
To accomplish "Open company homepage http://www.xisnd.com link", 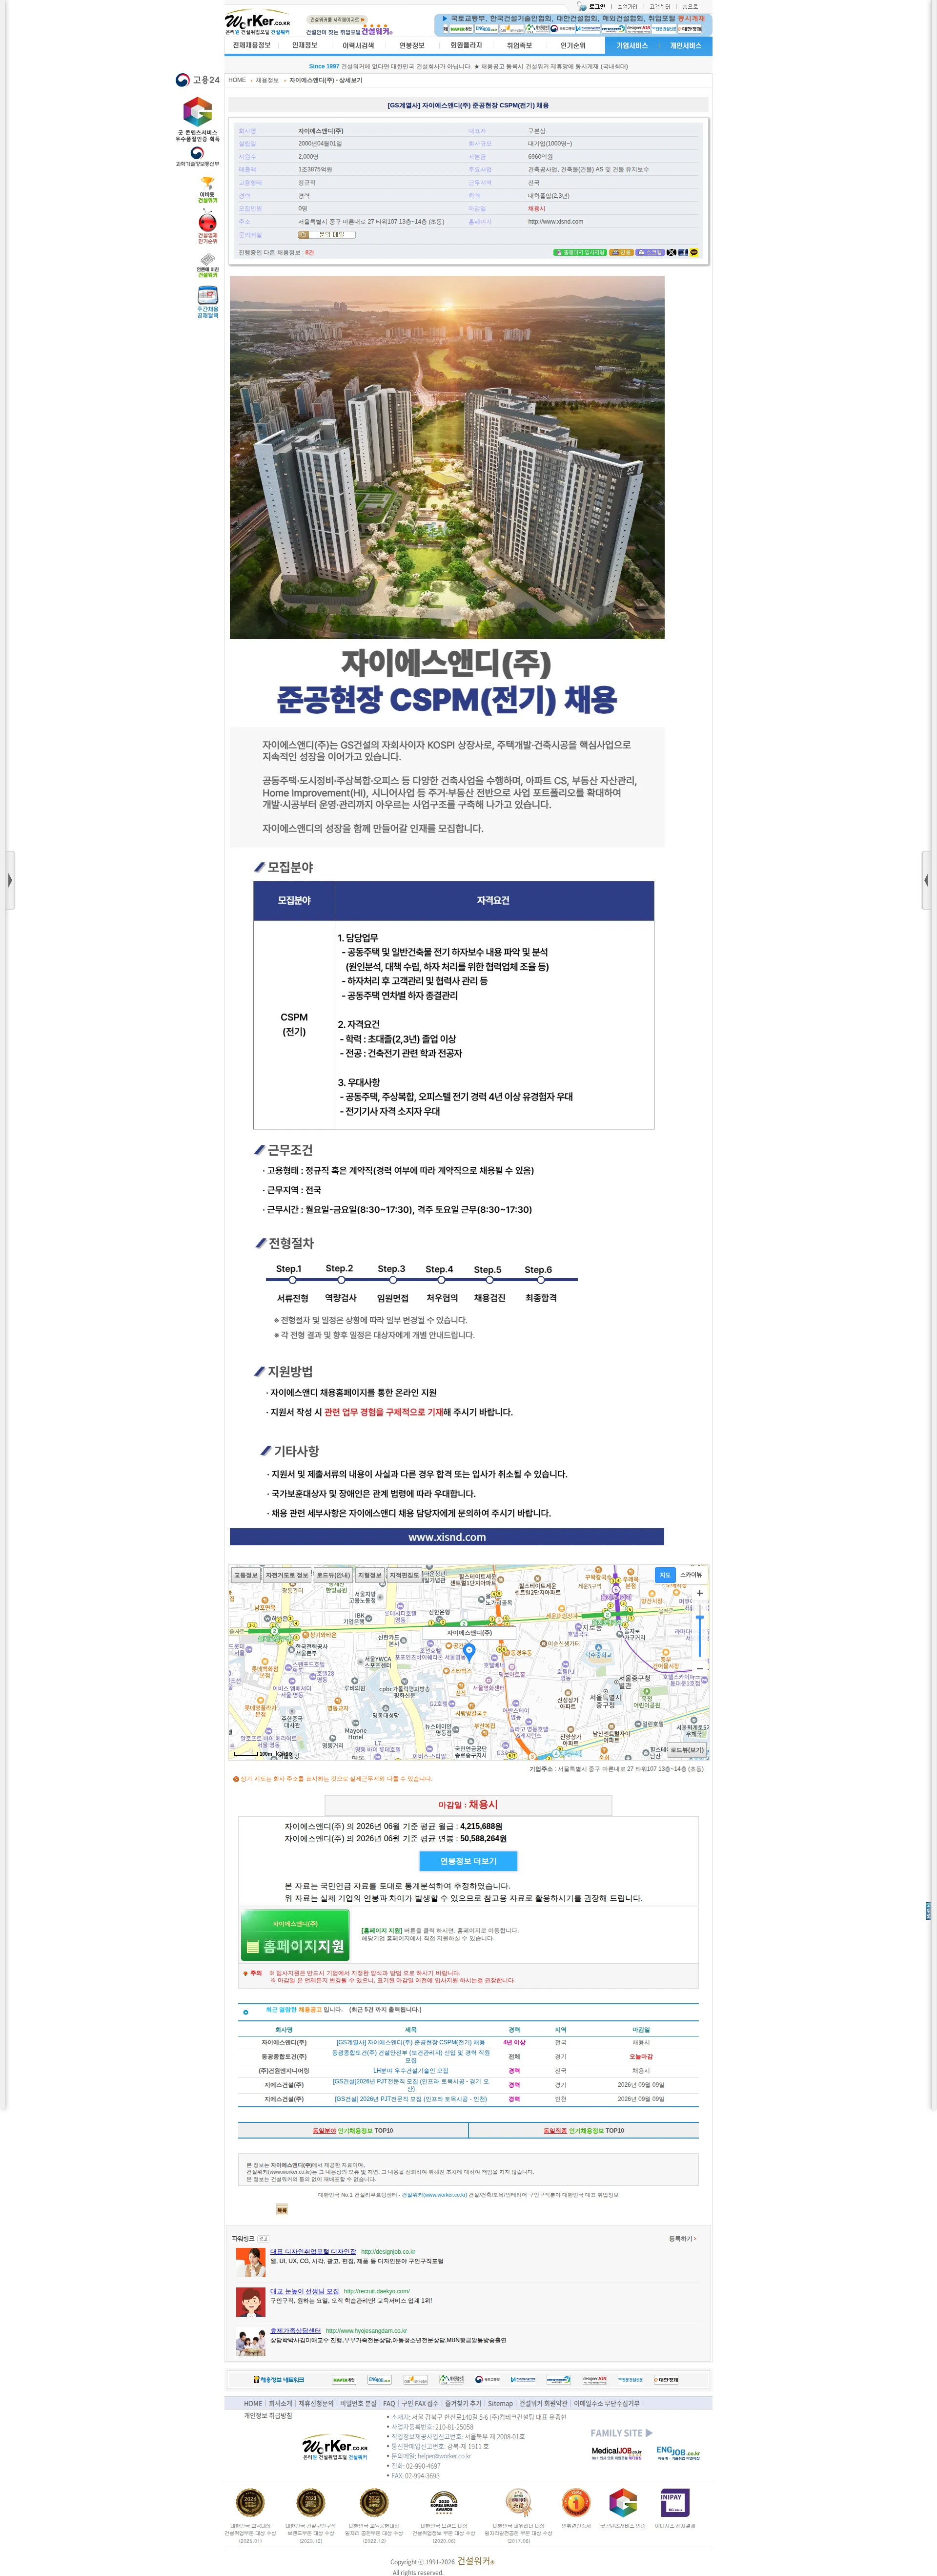I will click(556, 221).
